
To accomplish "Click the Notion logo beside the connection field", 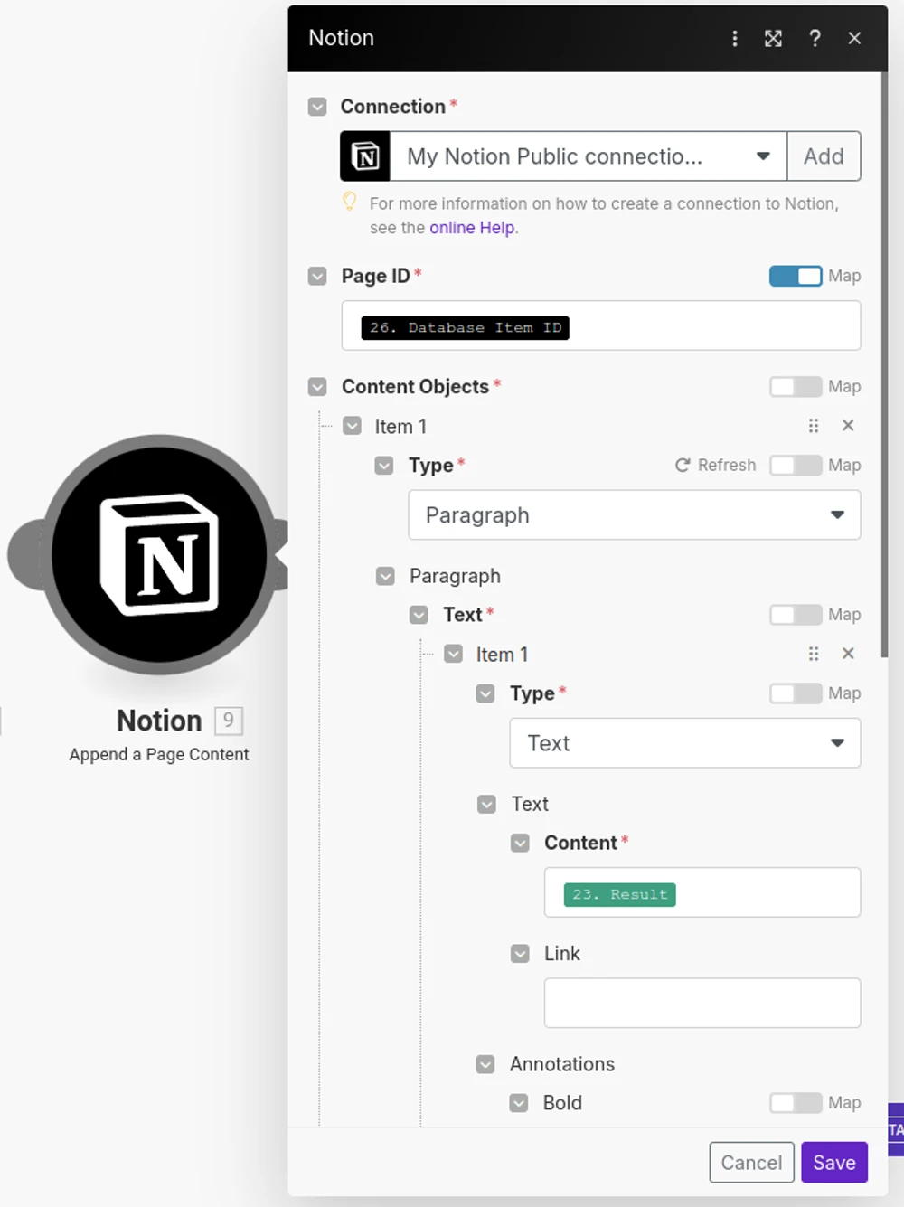I will [x=365, y=156].
